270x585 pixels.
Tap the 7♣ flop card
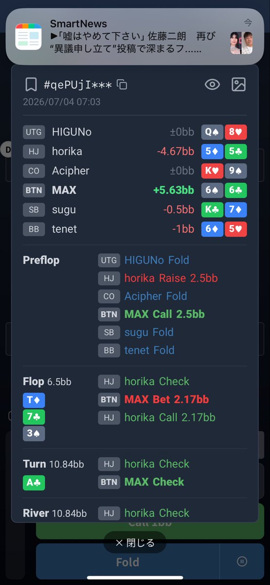34,417
